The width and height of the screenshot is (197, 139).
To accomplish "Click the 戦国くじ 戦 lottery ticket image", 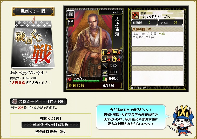I will [33, 45].
